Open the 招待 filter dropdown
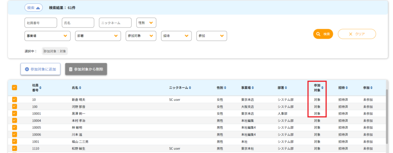Image resolution: width=393 pixels, height=153 pixels. click(x=176, y=36)
